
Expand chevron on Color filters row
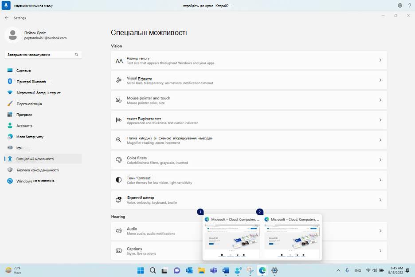[x=380, y=160]
